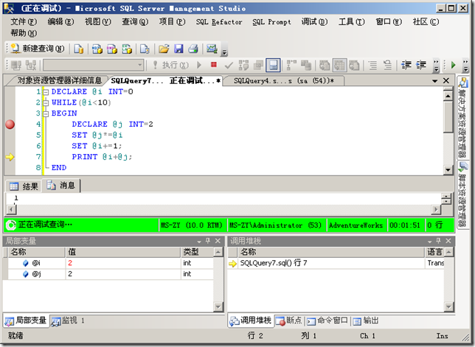Open the 解决方案资源管理器 side tab
Image resolution: width=475 pixels, height=347 pixels.
point(462,118)
